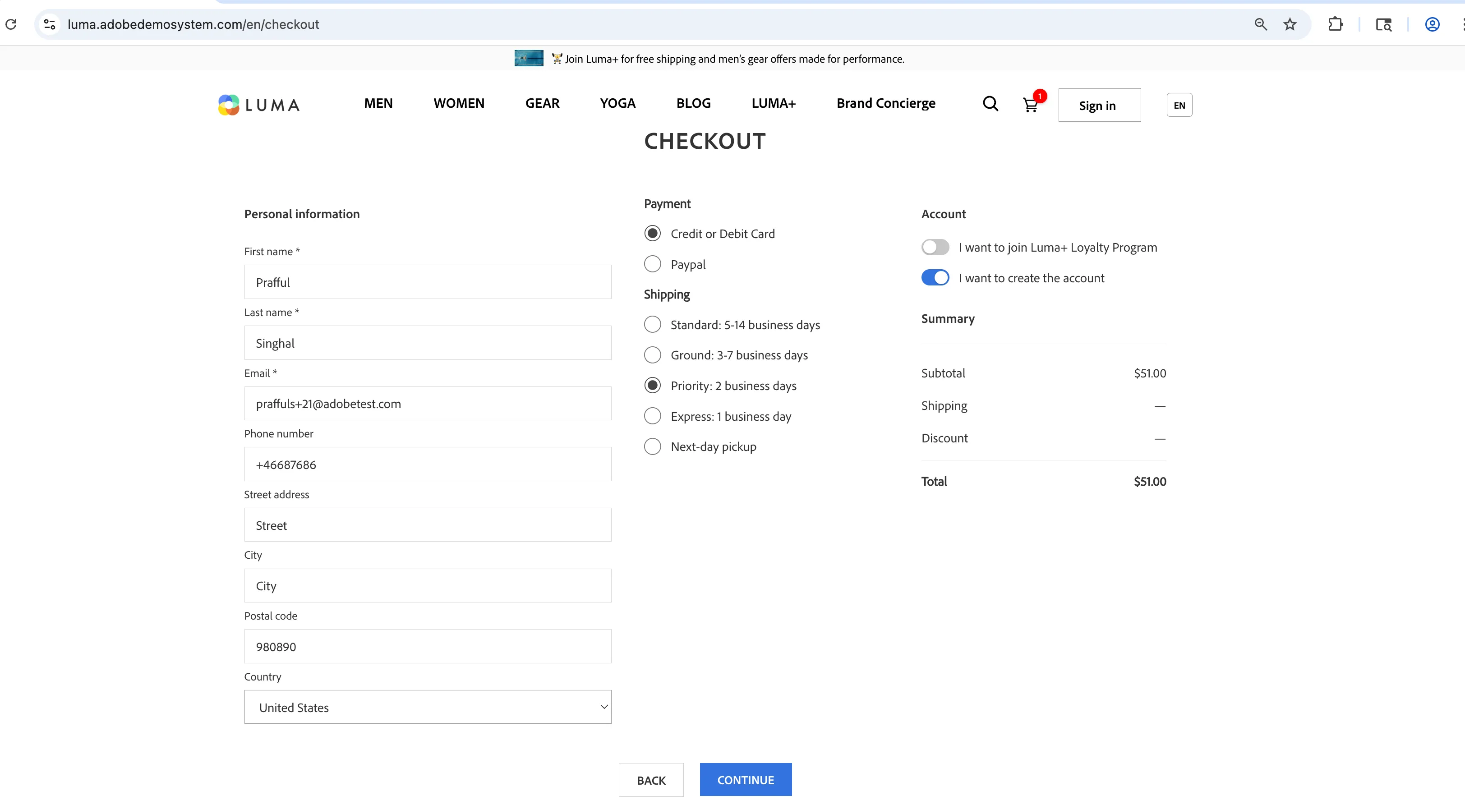The width and height of the screenshot is (1465, 800).
Task: Open the WOMEN menu
Action: (x=459, y=103)
